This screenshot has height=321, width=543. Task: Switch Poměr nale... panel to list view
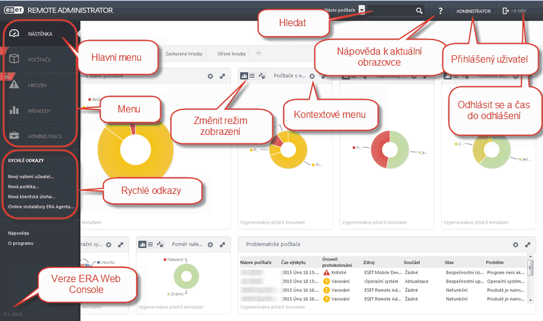[151, 244]
